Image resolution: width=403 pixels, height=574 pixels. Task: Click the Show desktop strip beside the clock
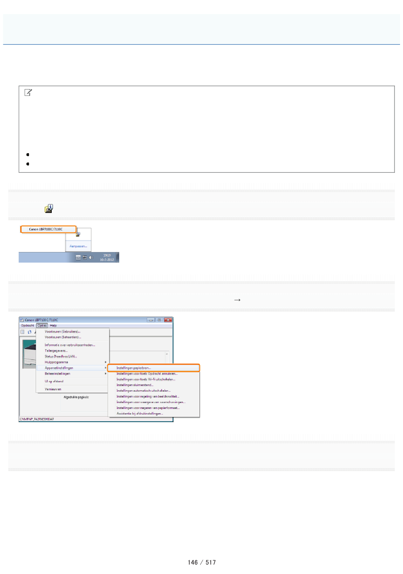tap(118, 258)
